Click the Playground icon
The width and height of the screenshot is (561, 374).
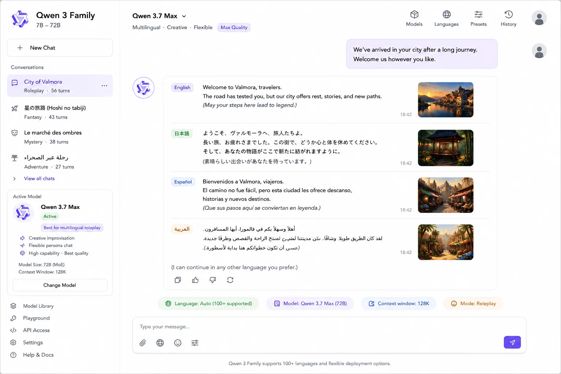click(x=14, y=318)
